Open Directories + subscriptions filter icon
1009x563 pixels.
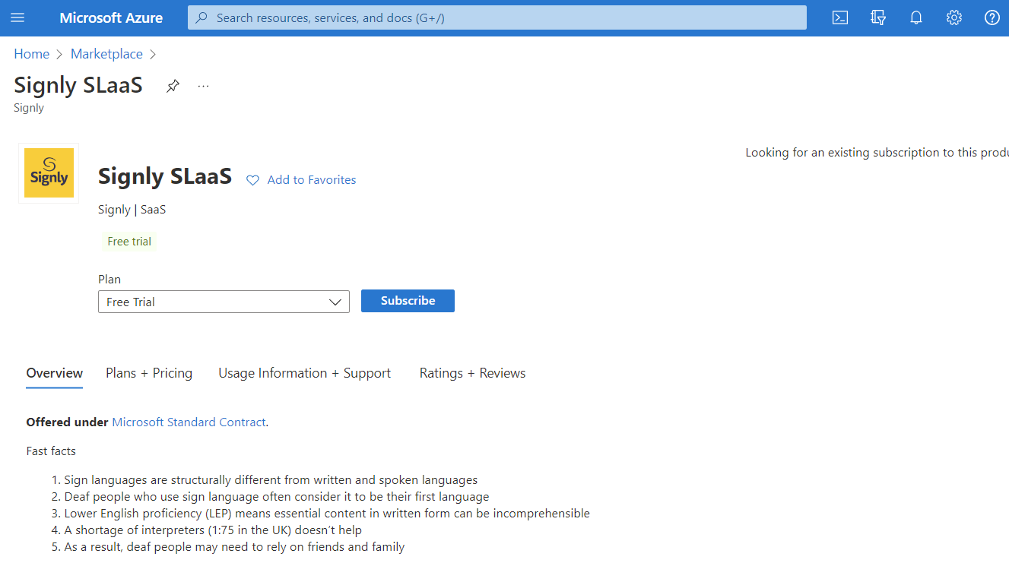tap(878, 17)
